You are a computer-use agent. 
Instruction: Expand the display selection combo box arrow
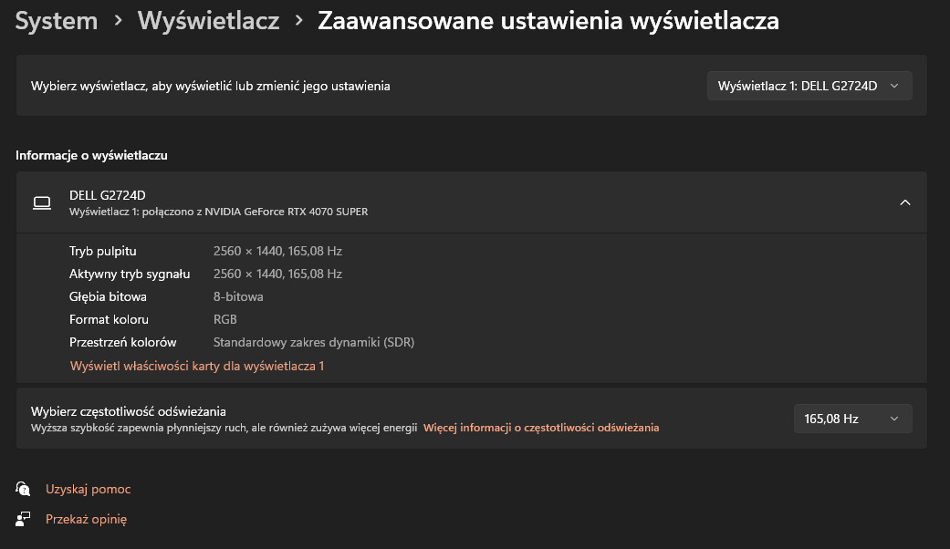896,85
